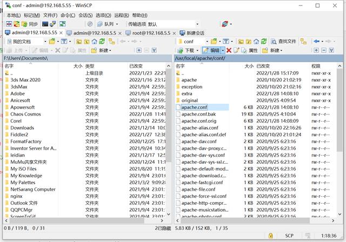The image size is (346, 242).
Task: Click the remote 属性 properties button
Action: (250, 50)
